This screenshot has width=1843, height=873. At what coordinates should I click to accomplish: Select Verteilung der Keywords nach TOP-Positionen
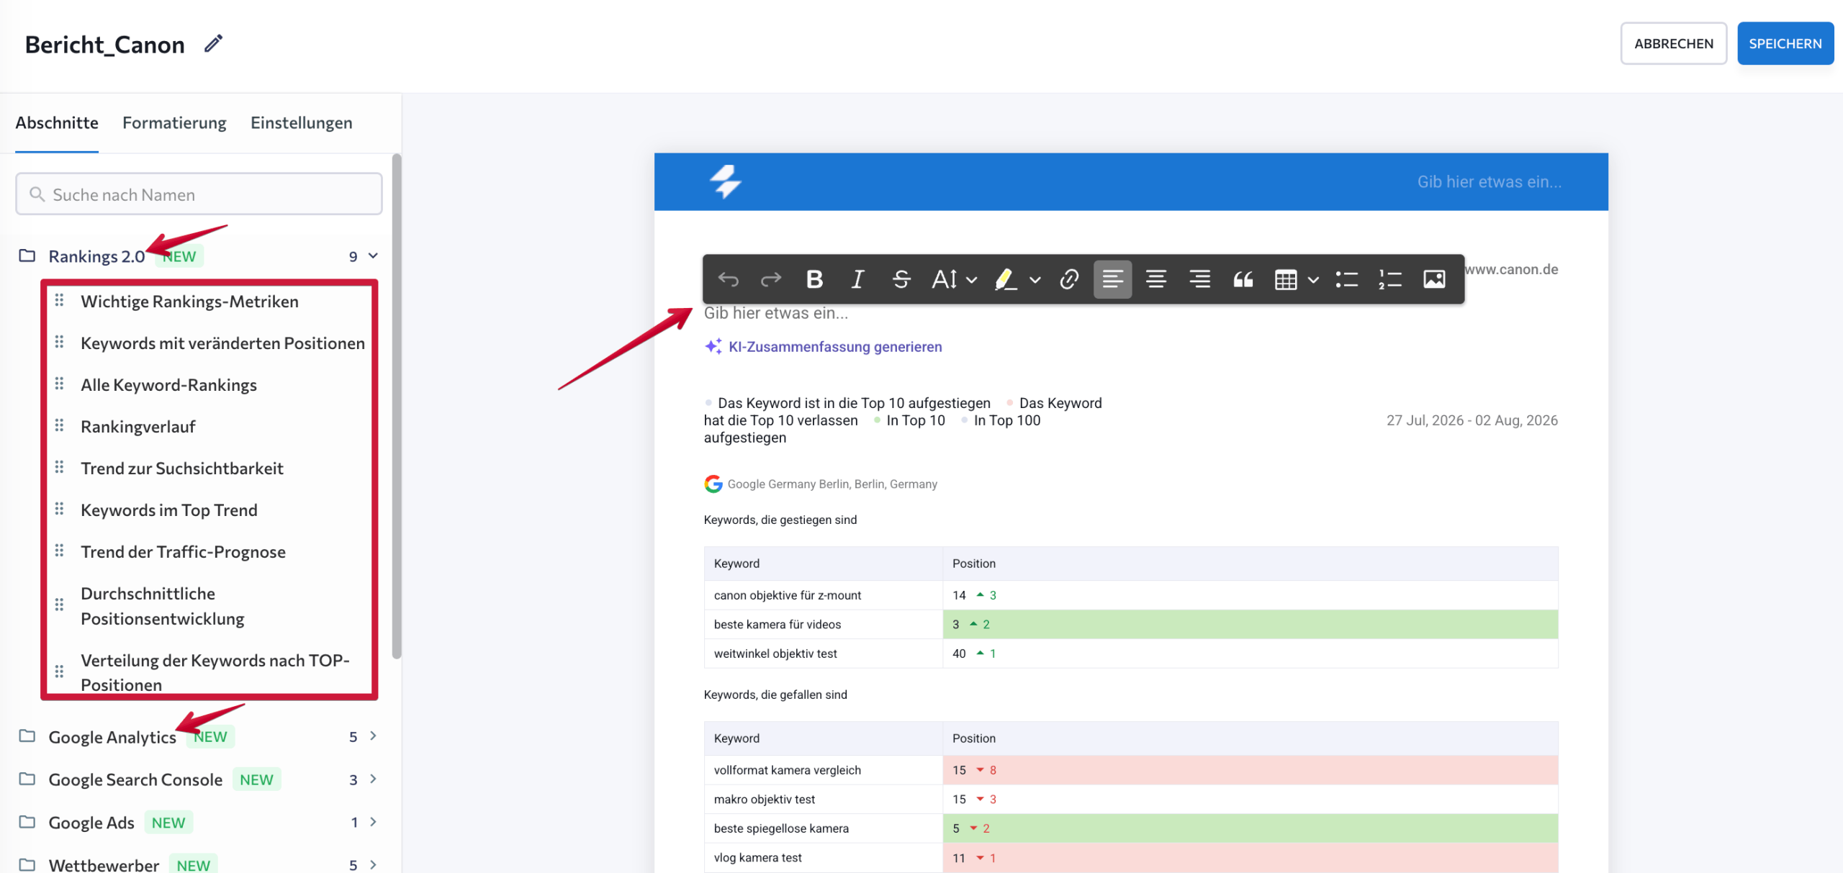pyautogui.click(x=215, y=672)
